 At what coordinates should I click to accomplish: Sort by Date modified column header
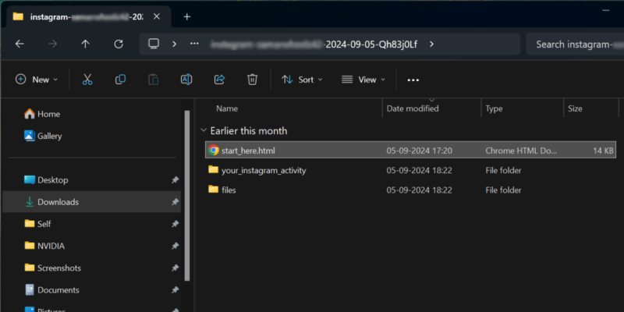(x=413, y=109)
